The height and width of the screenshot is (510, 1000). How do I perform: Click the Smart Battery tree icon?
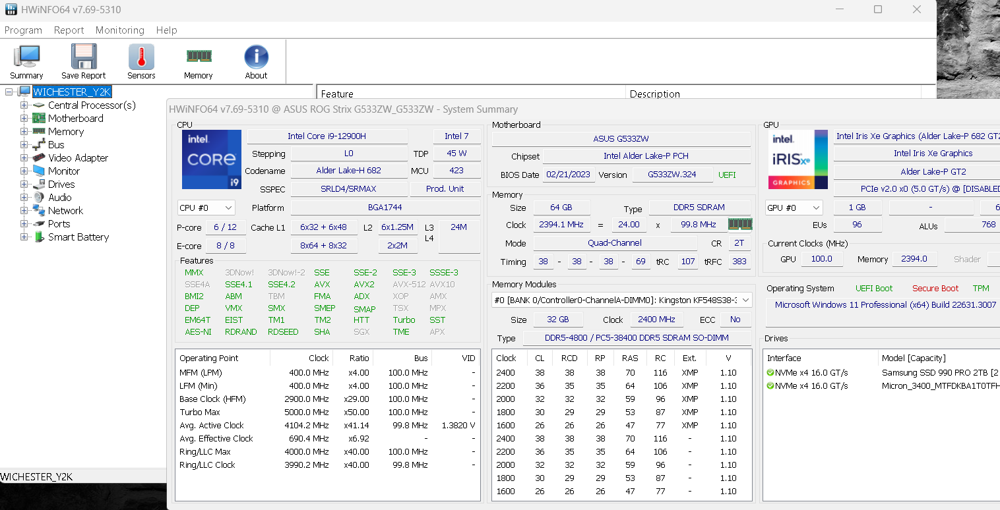pos(39,237)
